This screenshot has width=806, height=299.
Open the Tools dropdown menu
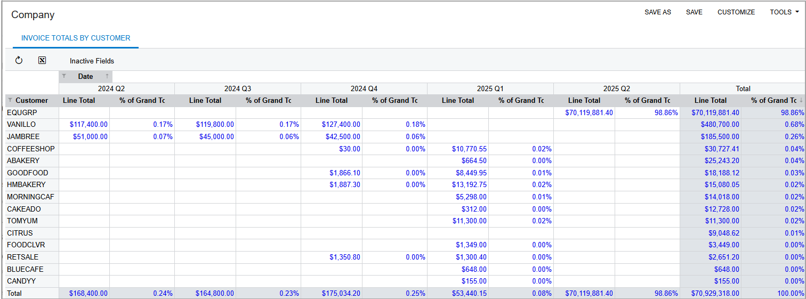click(784, 12)
